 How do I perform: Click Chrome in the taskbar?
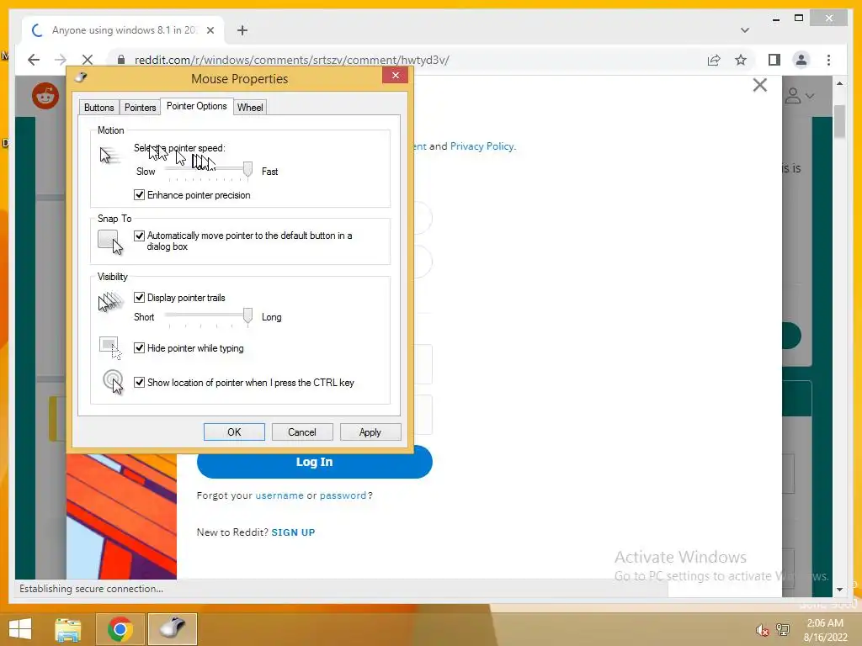pos(120,629)
